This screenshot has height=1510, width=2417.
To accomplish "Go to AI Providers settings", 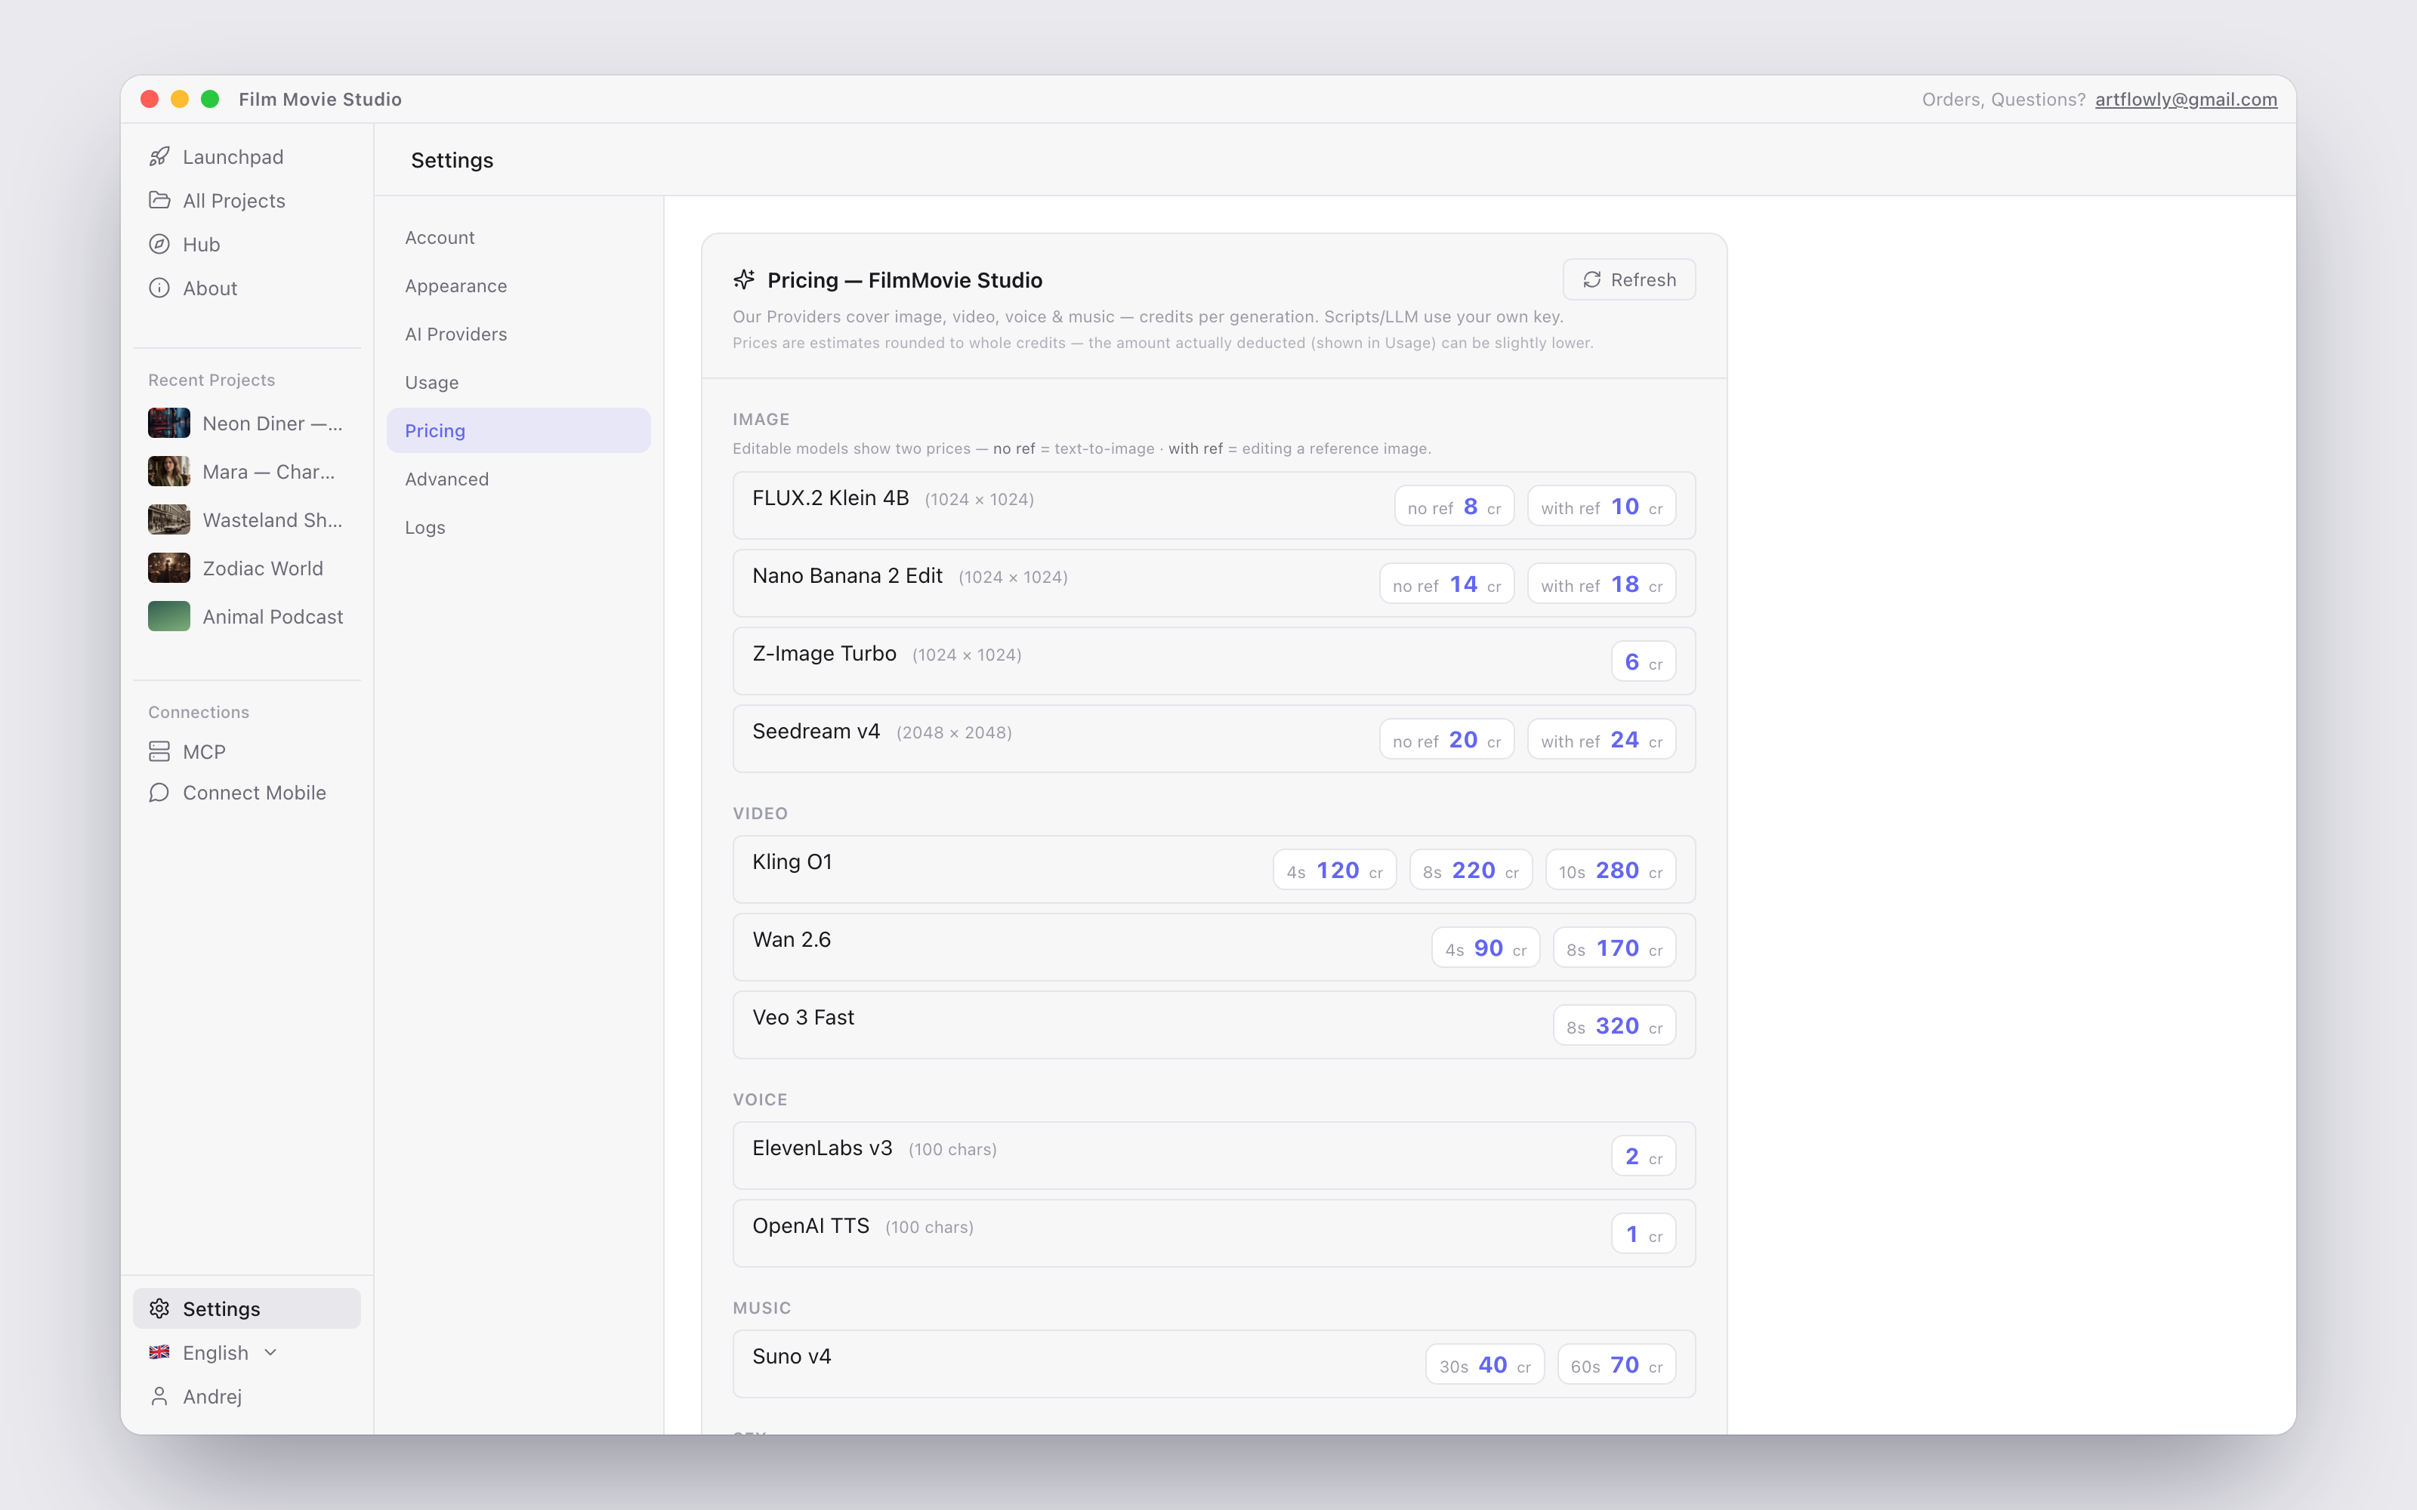I will coord(518,334).
